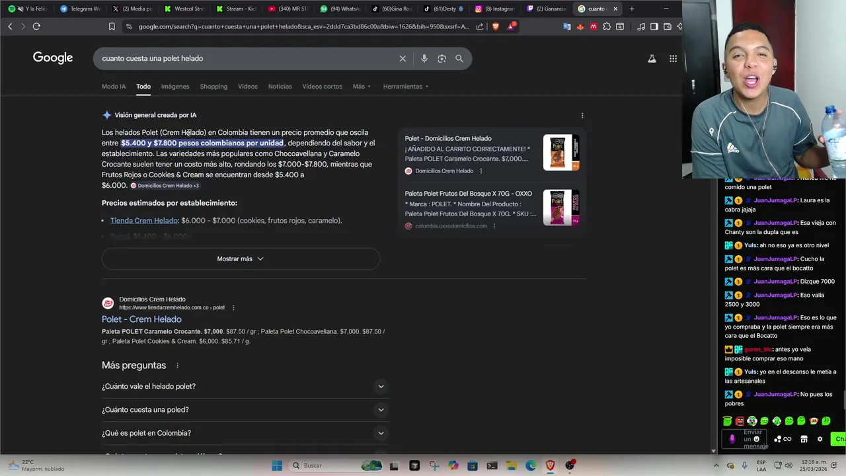Open the browser extensions puzzle icon
846x476 pixels.
point(607,26)
